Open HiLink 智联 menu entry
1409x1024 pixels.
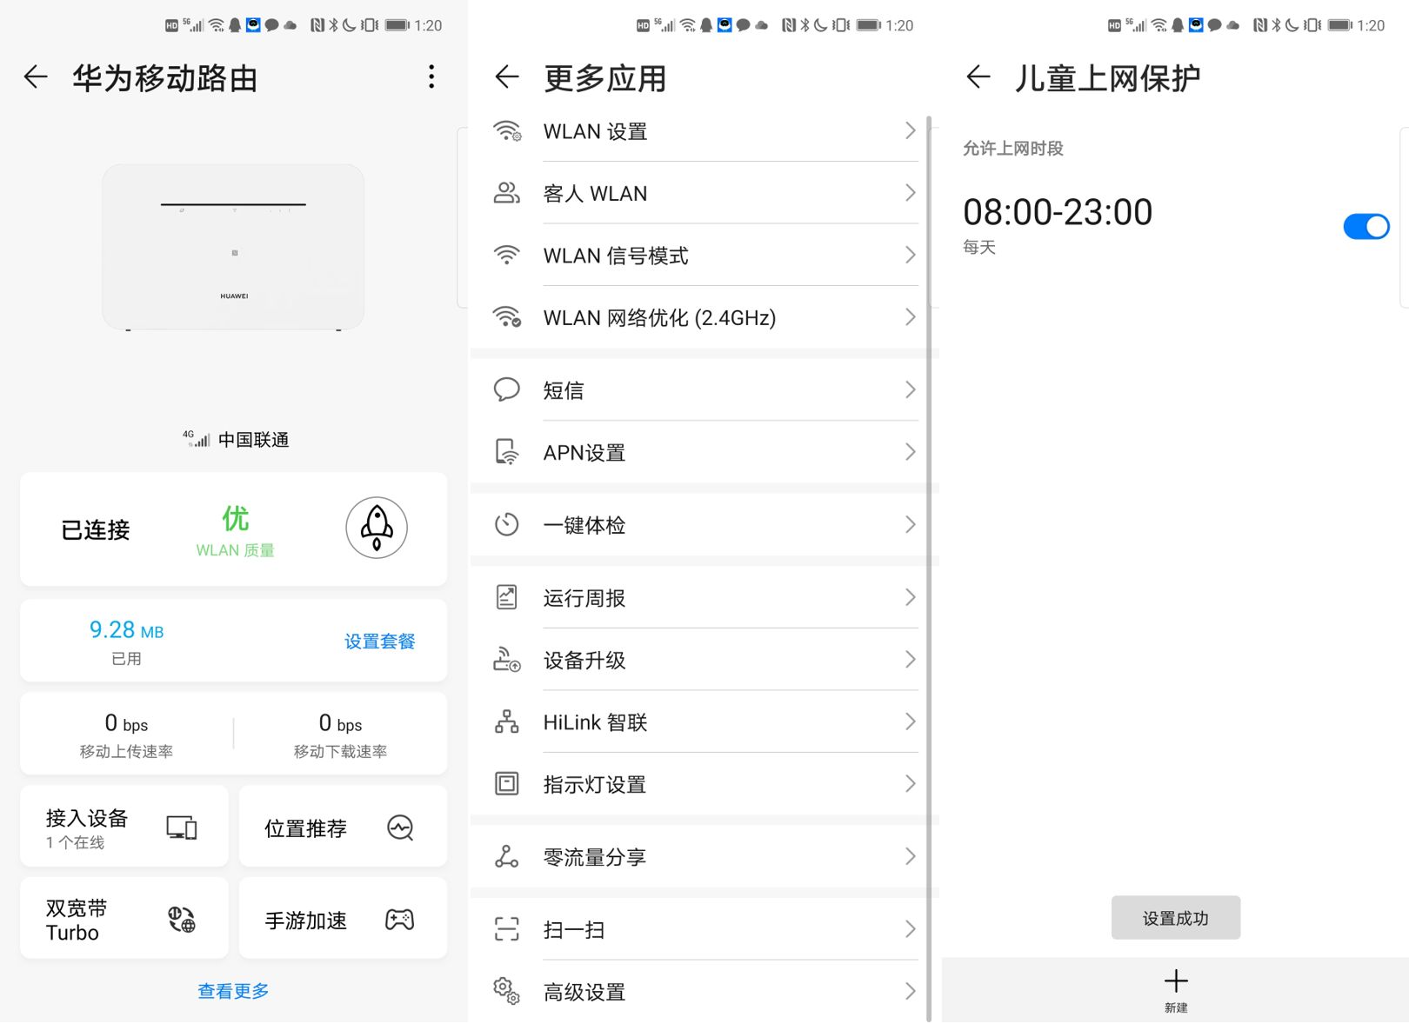pyautogui.click(x=704, y=721)
